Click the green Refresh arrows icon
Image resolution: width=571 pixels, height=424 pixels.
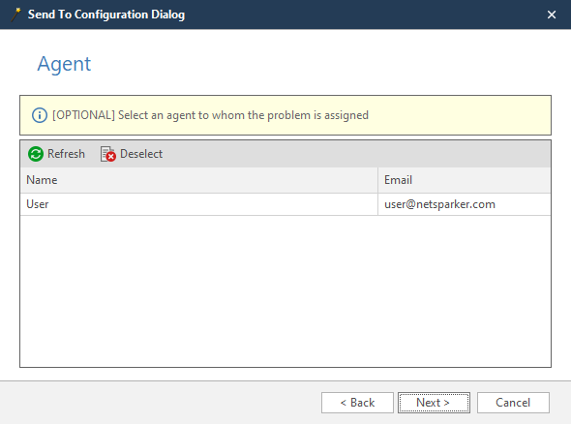(36, 154)
